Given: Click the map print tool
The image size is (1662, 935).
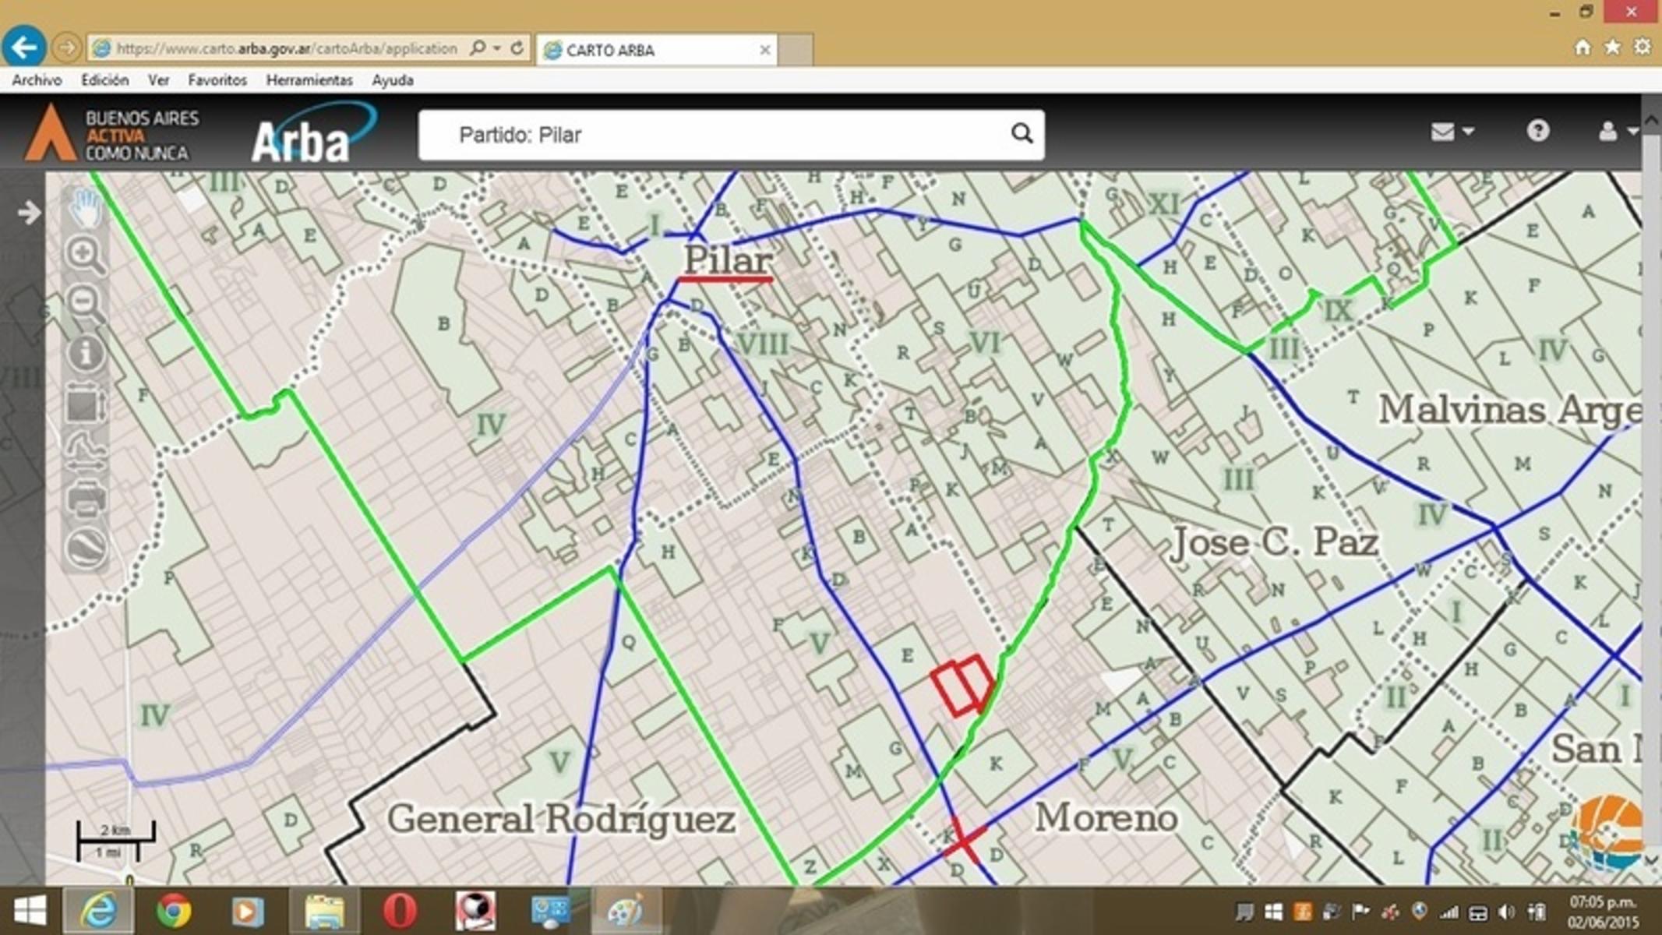Looking at the screenshot, I should pyautogui.click(x=86, y=498).
